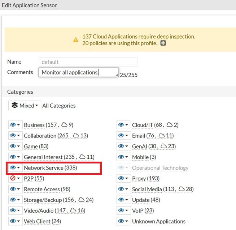Click the yellow warning triangle icon
The width and height of the screenshot is (236, 230).
[76, 40]
